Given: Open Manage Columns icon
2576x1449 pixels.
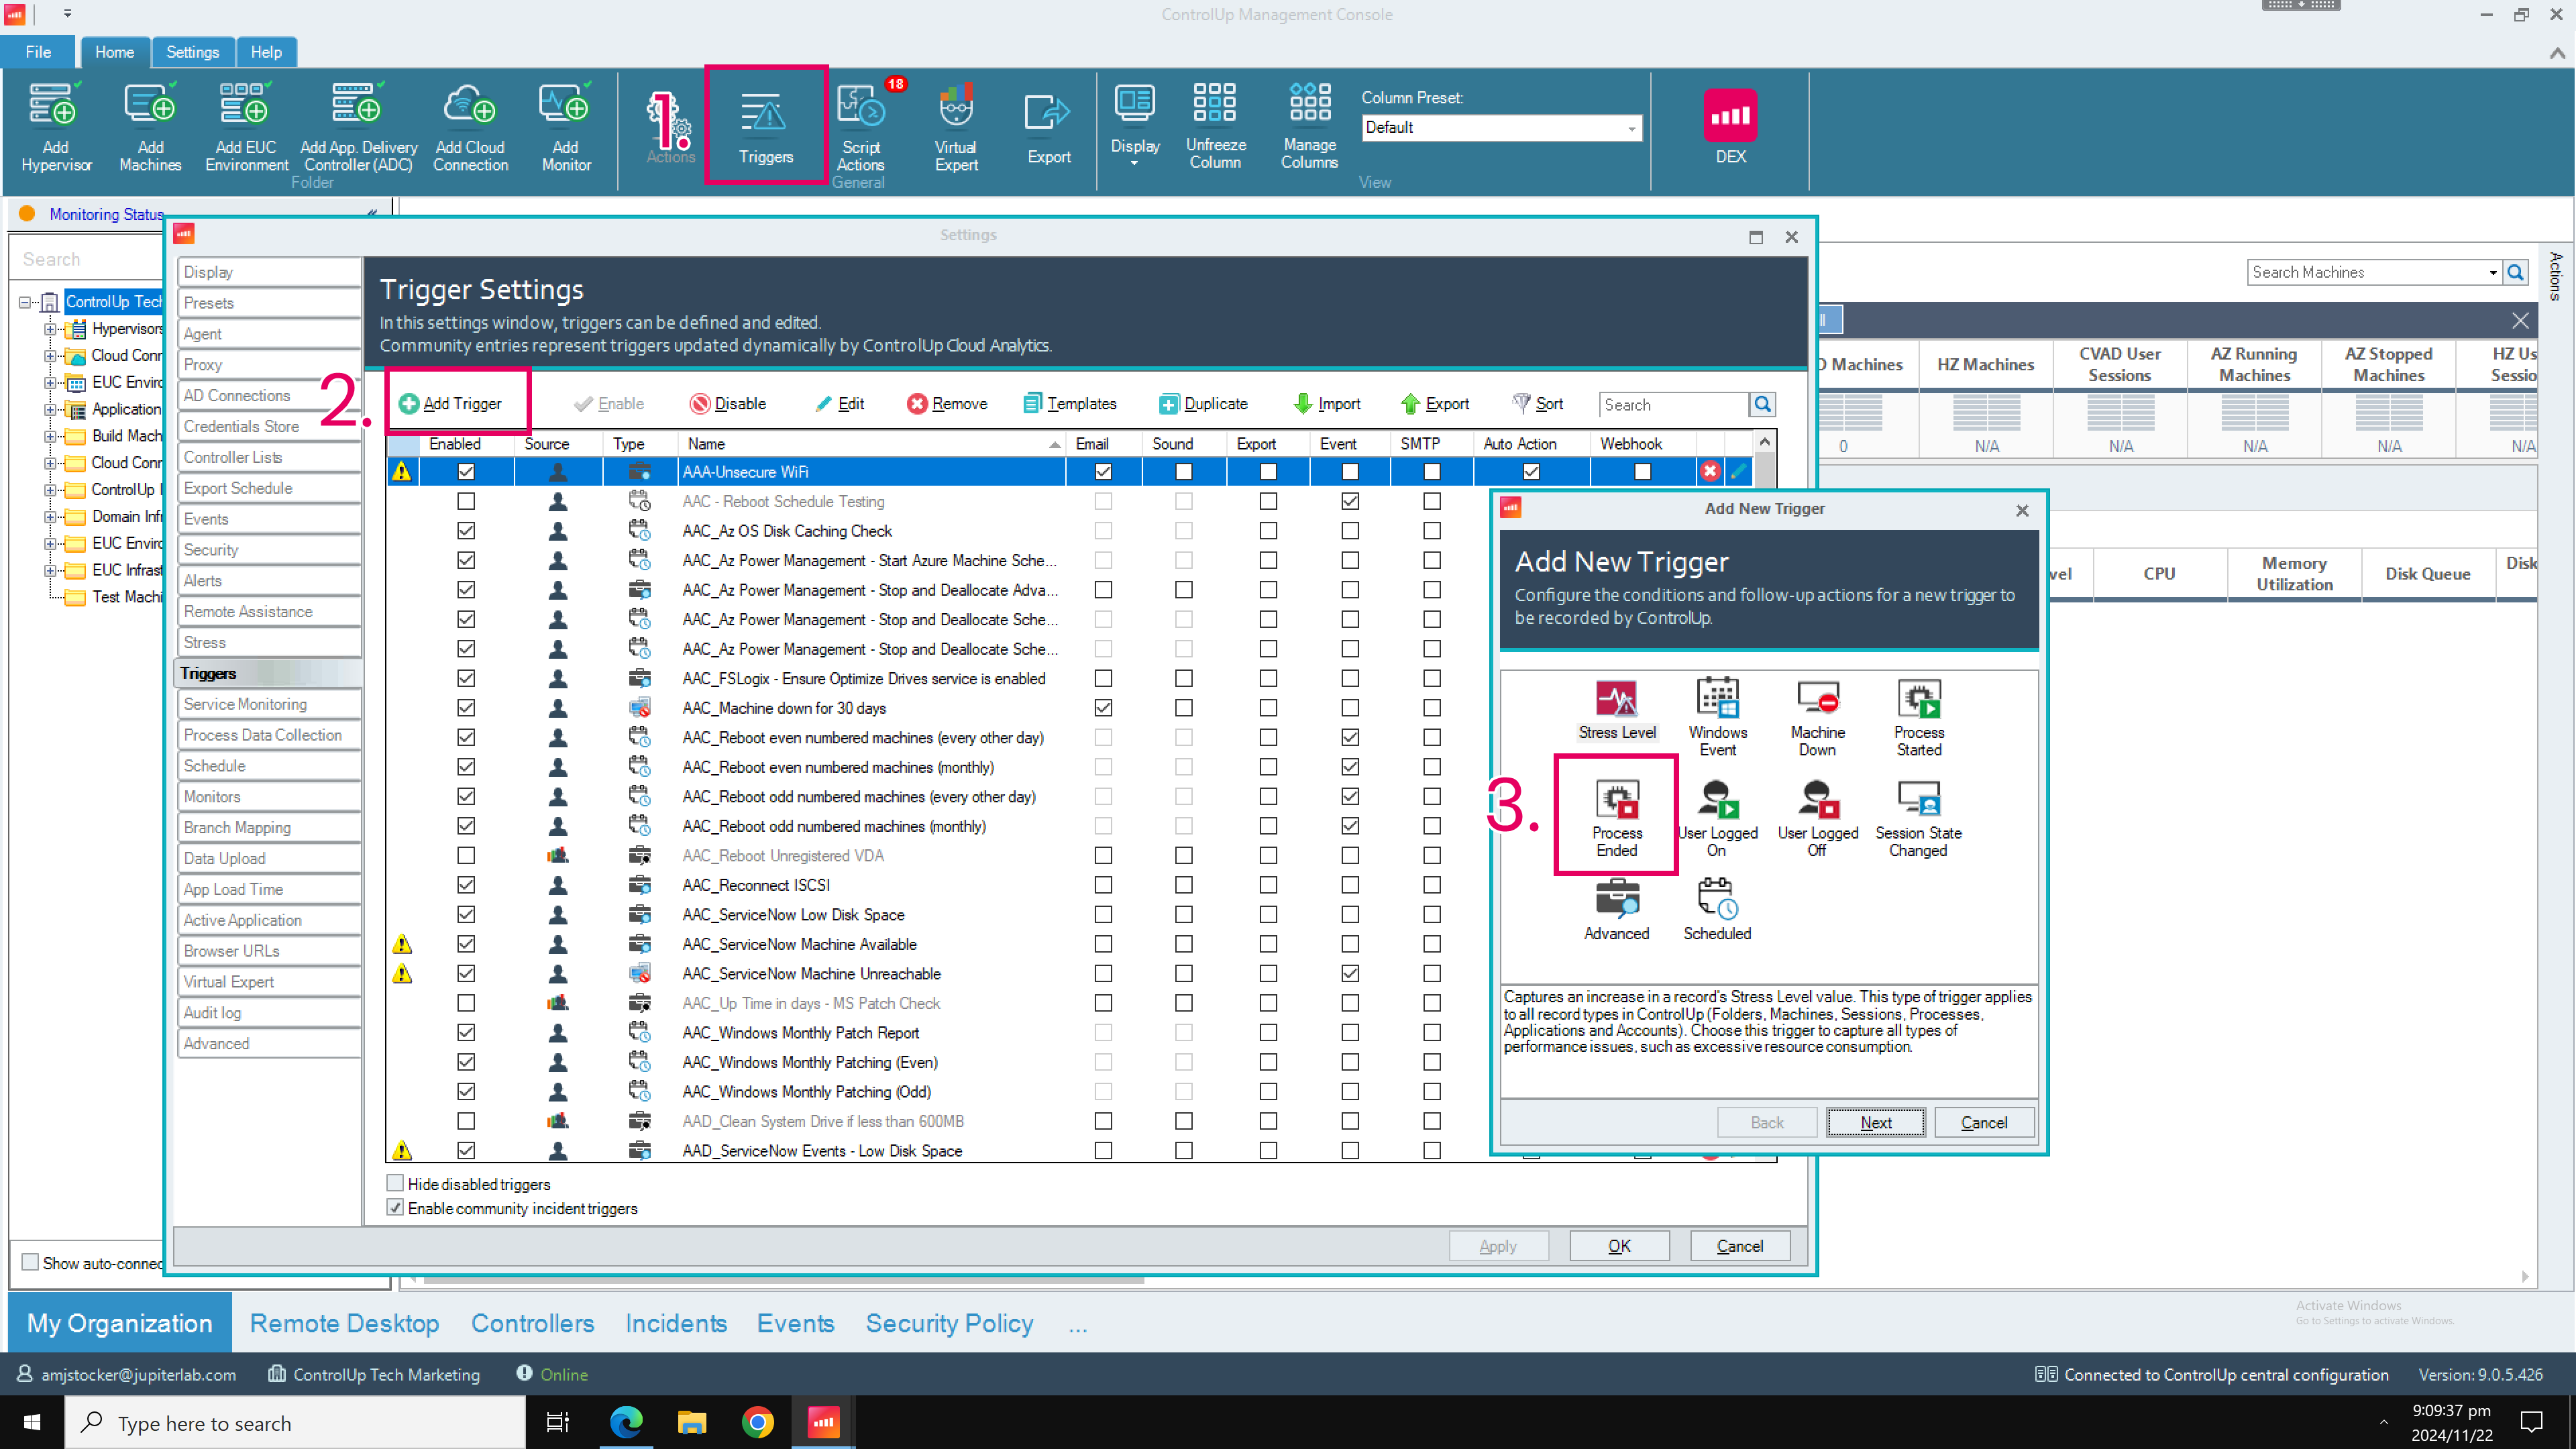Looking at the screenshot, I should (1309, 126).
